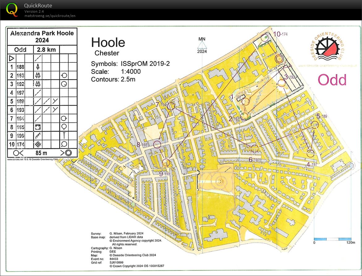Screen dimensions: 362x276
Task: Click the single tree symbol in row 188
Action: (38, 67)
